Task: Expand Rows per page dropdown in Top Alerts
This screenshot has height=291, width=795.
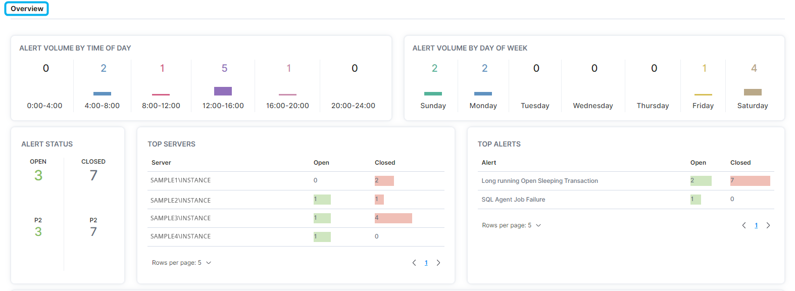Action: coord(538,225)
